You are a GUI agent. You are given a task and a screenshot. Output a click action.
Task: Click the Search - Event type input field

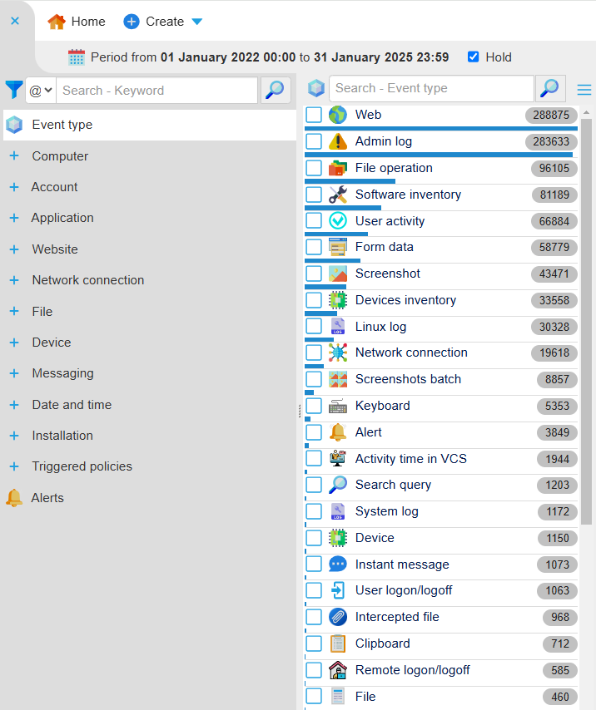tap(430, 88)
